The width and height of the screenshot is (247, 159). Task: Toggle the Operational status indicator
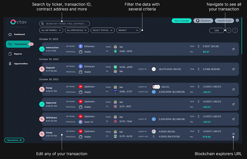14,140
